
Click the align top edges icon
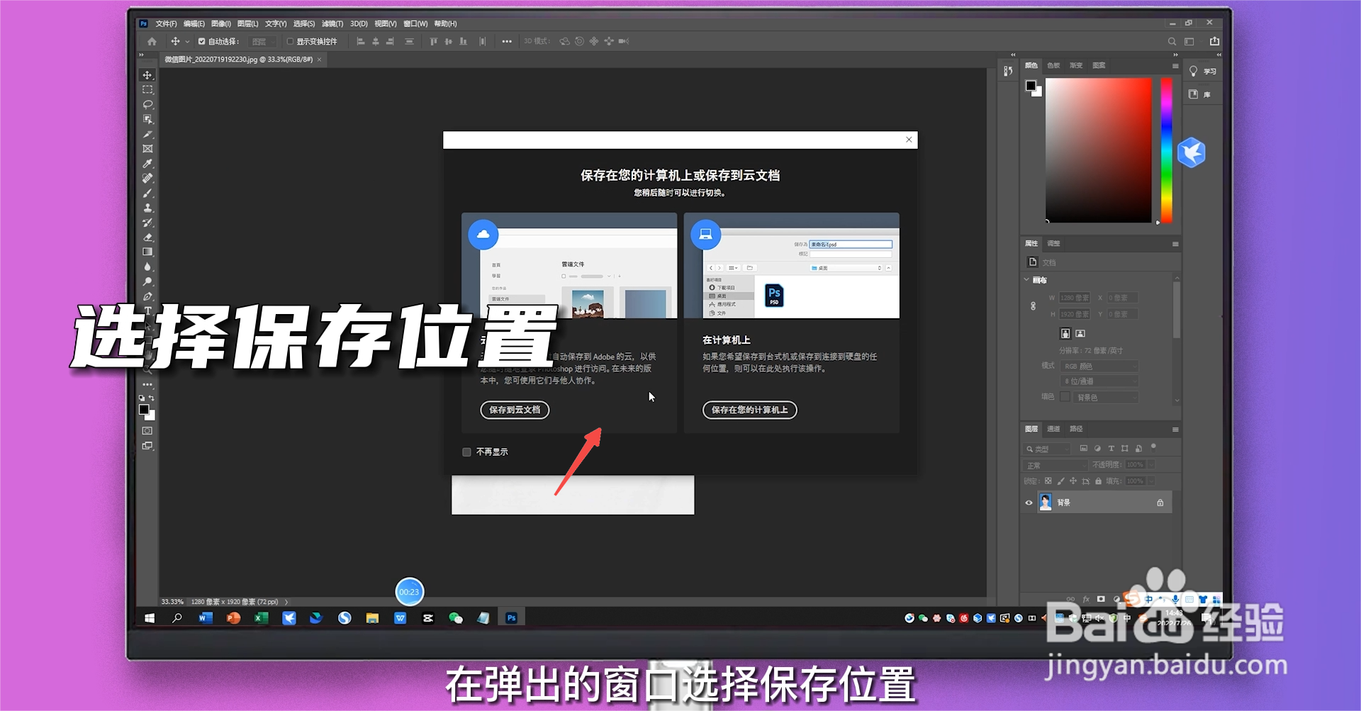[x=433, y=41]
